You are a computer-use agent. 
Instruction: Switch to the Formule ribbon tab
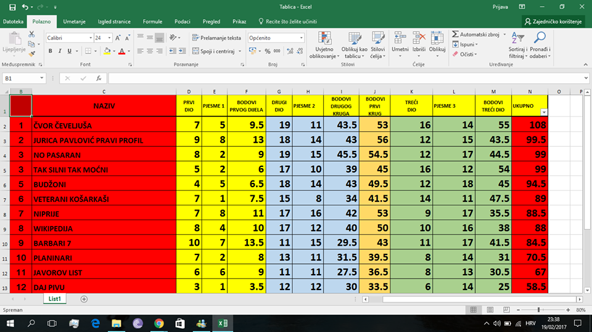tap(152, 22)
